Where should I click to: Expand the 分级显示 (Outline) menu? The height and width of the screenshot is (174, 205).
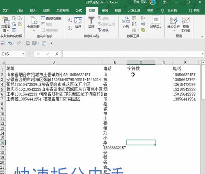156,23
